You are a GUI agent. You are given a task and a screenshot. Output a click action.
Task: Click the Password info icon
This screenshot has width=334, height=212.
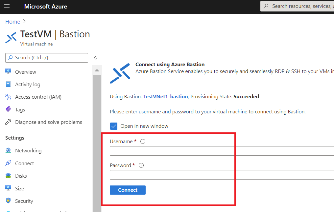point(141,165)
